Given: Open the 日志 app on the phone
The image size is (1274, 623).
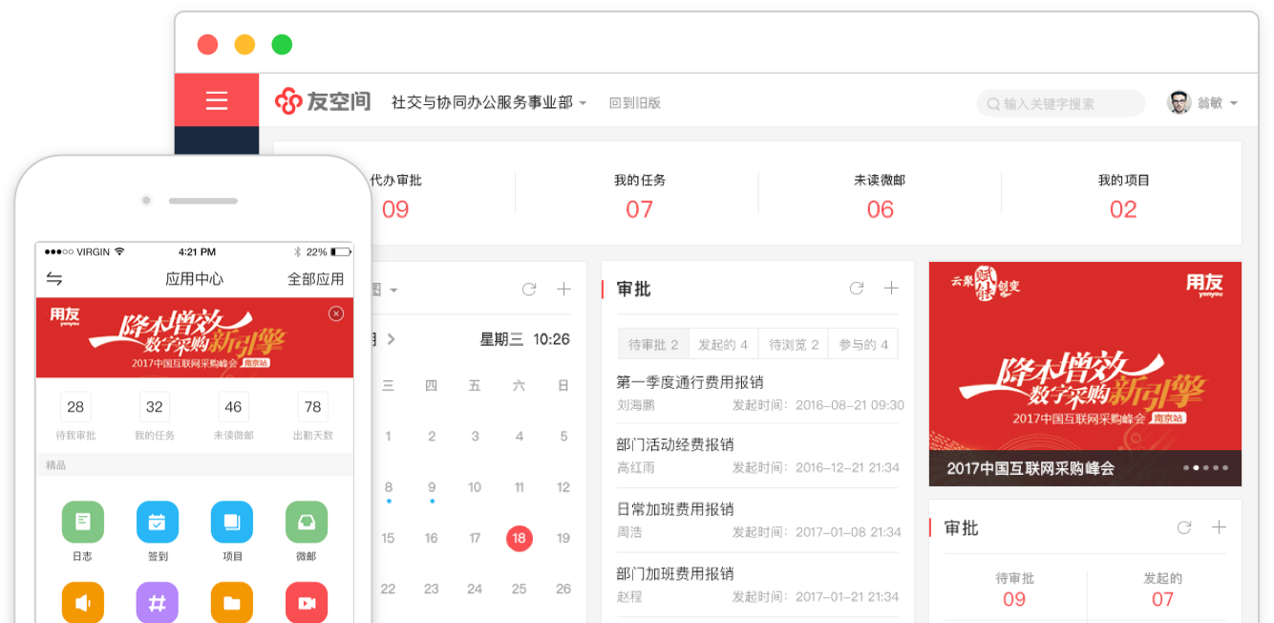Looking at the screenshot, I should (x=83, y=523).
